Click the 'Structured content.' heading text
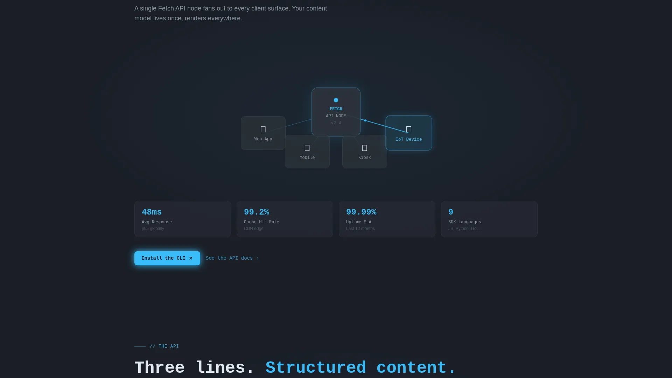 click(x=361, y=368)
